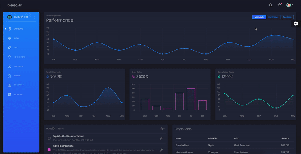The width and height of the screenshot is (301, 154).
Task: Click the Creative Tim logo icon
Action: tap(9, 17)
